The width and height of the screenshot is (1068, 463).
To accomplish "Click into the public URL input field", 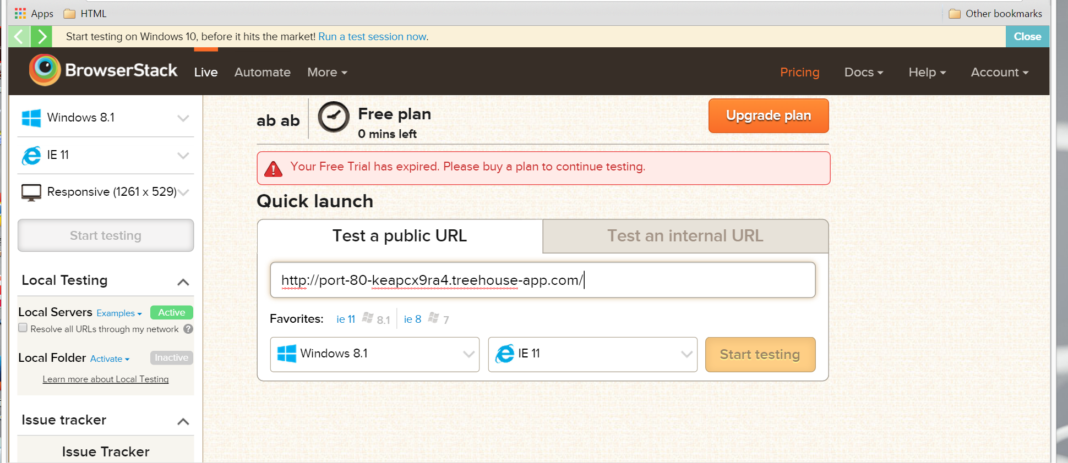I will pyautogui.click(x=543, y=280).
